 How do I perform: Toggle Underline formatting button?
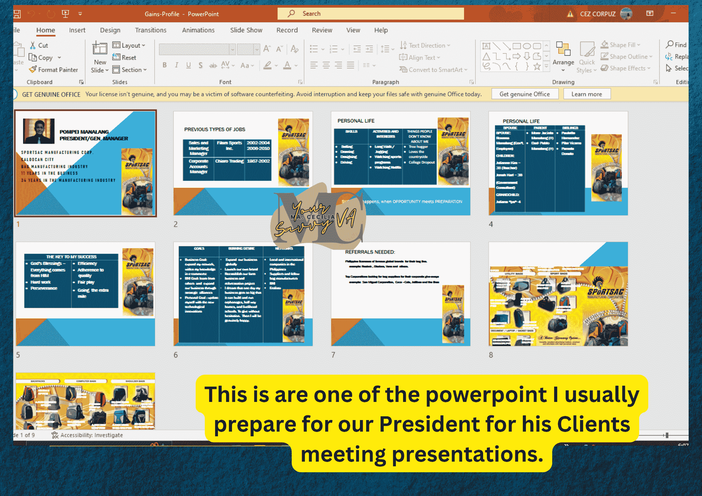coord(188,65)
